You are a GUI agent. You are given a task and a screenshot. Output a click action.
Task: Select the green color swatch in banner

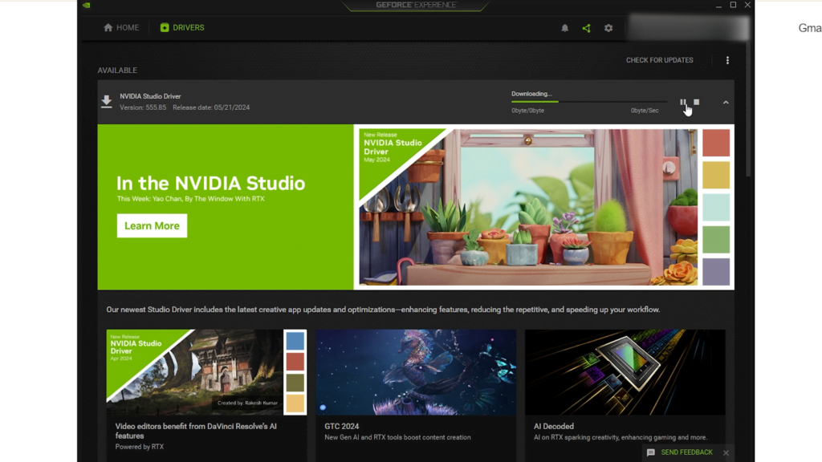coord(716,239)
